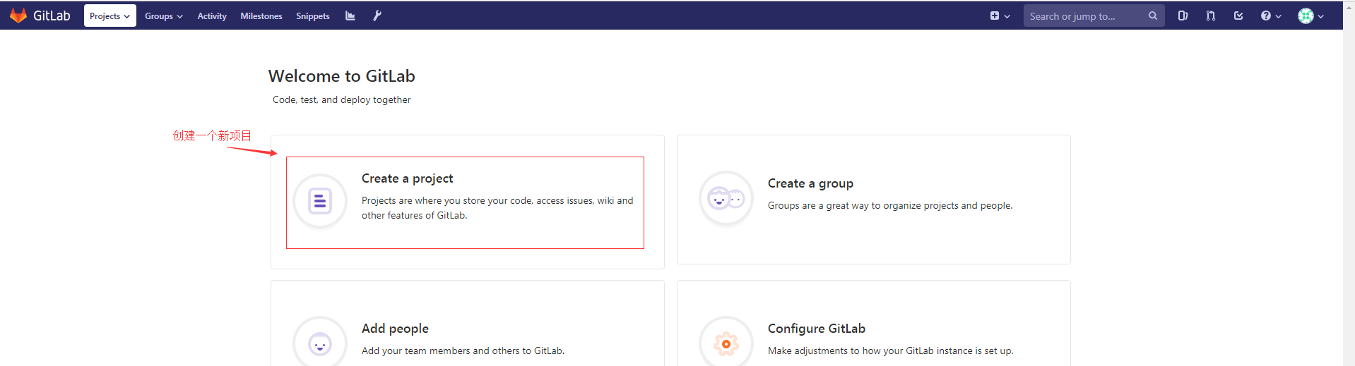Click the Create a project heading

pos(408,178)
